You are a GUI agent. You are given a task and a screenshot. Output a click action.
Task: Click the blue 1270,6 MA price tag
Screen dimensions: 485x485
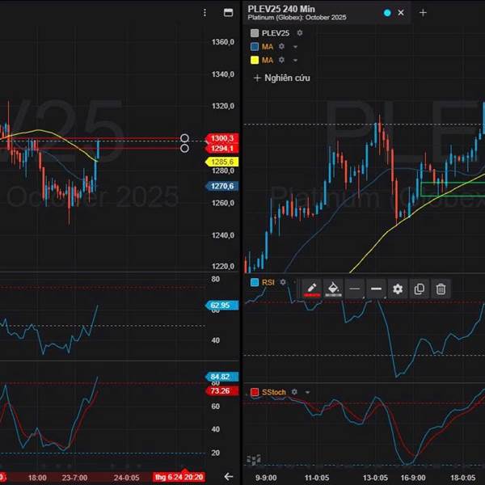tap(221, 186)
